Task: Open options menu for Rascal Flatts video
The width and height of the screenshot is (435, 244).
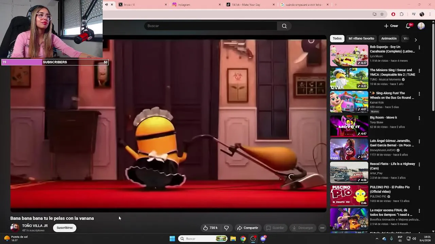Action: 419,164
